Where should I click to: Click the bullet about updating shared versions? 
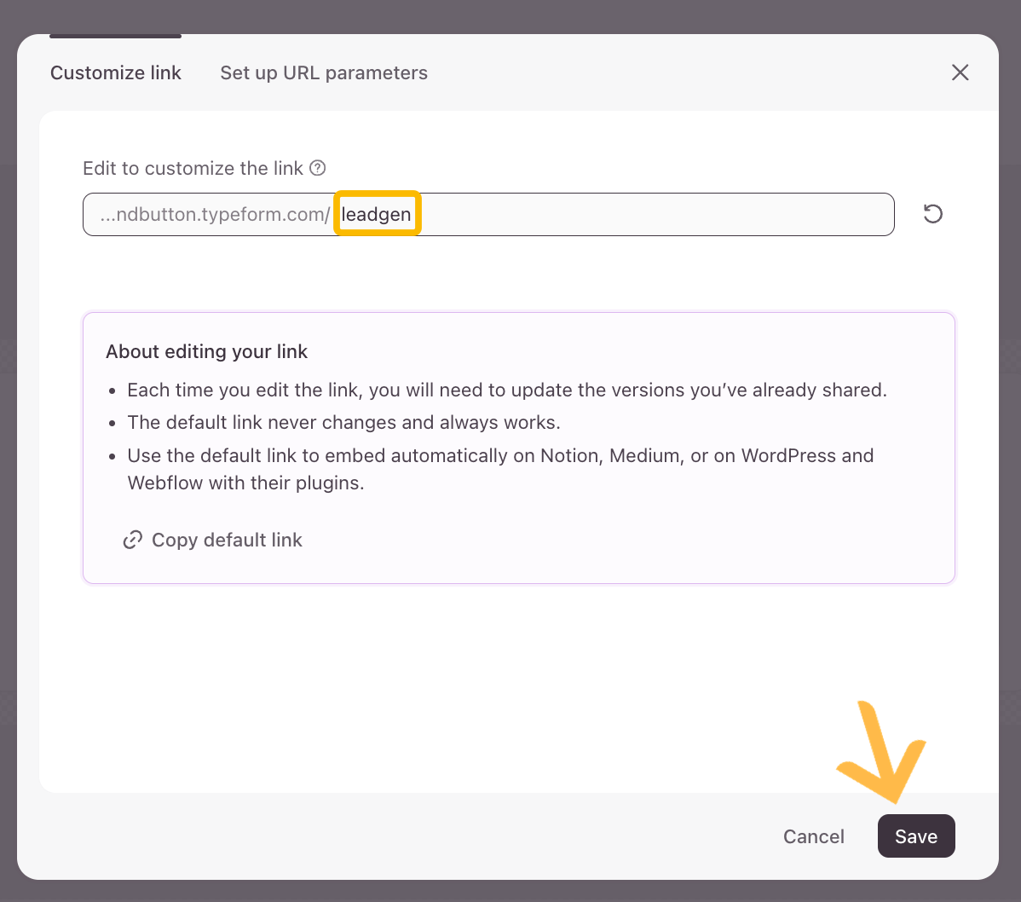click(x=507, y=390)
